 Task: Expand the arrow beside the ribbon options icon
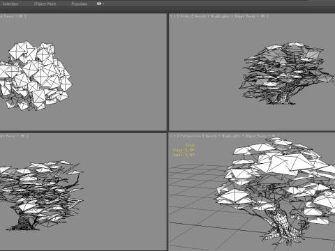[103, 3]
